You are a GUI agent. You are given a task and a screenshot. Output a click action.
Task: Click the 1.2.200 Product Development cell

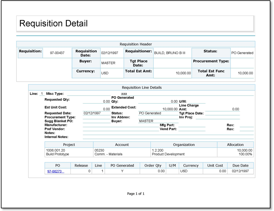184,152
